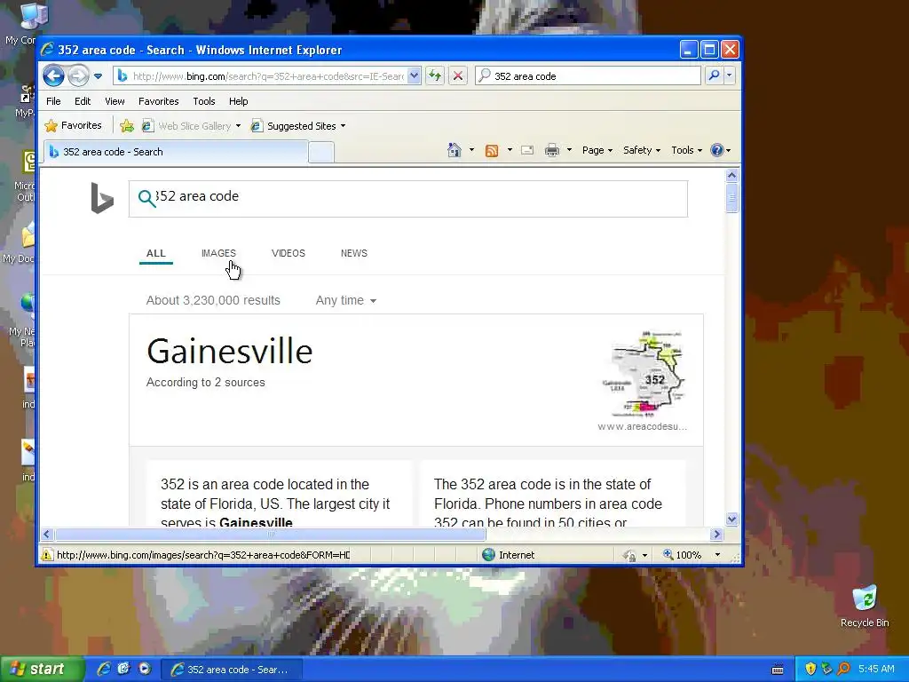The width and height of the screenshot is (909, 682).
Task: Click the Bing search box magnifier icon
Action: 147,198
